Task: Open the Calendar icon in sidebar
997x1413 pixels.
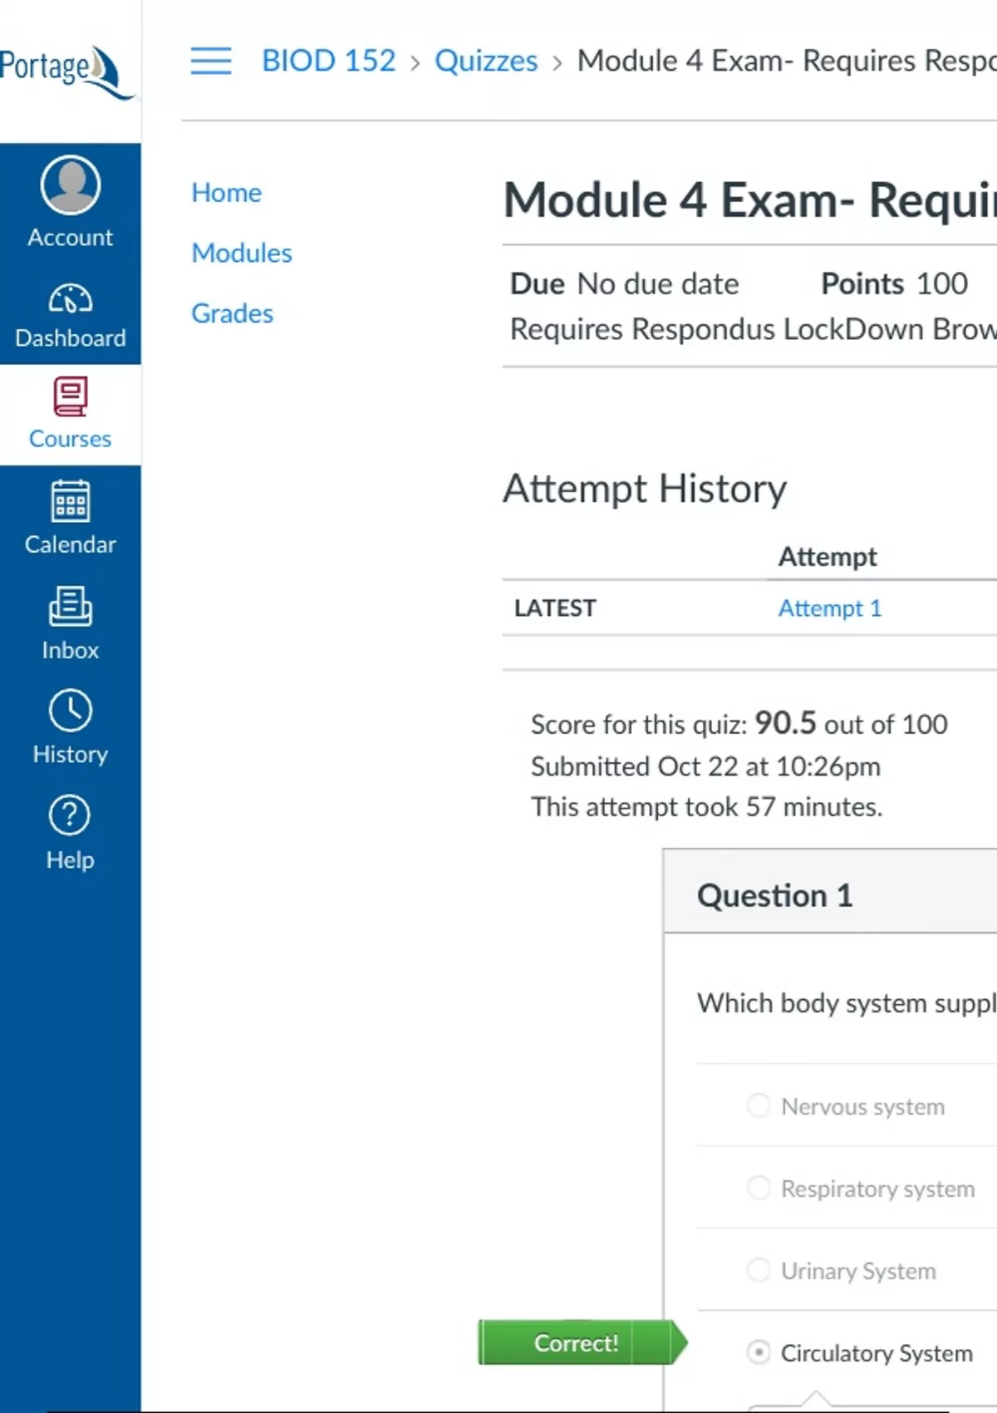Action: pyautogui.click(x=71, y=501)
